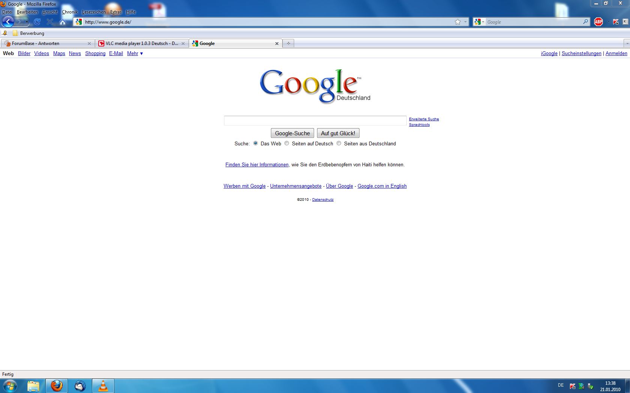Click the Anmelden link
The height and width of the screenshot is (393, 630).
tap(616, 54)
